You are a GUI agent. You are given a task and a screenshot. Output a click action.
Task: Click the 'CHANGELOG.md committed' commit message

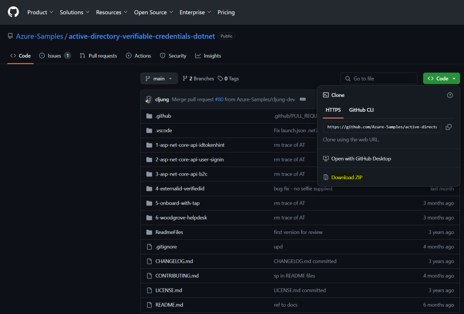point(305,261)
